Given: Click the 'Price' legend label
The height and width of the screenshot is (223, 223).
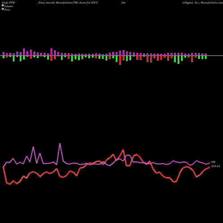Looking at the screenshot, I should [8, 10].
